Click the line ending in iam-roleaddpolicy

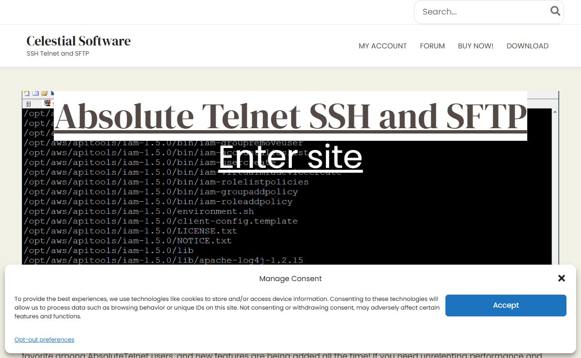(x=158, y=201)
